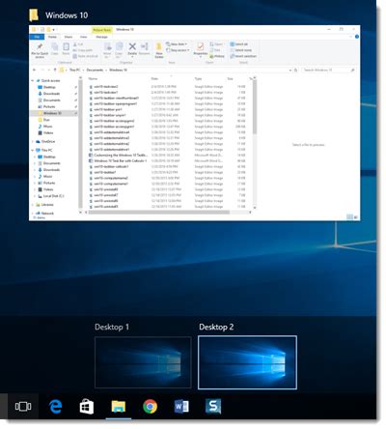This screenshot has width=386, height=429.
Task: Expand the Local Disk (C:) node
Action: 35,196
